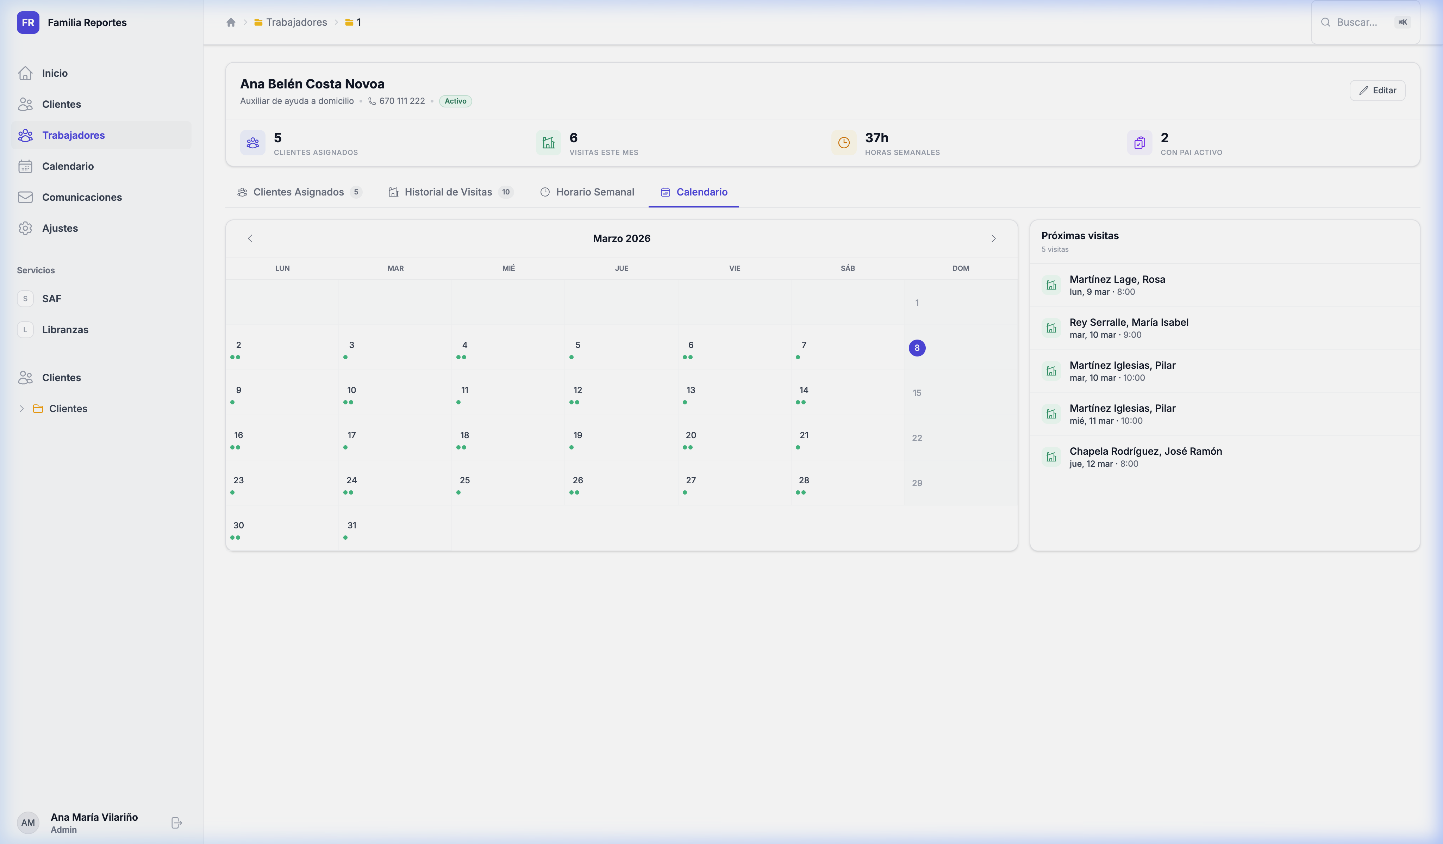
Task: Open Ajustes via the gear icon
Action: tap(26, 228)
